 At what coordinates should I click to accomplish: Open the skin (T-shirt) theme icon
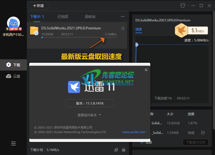[x=182, y=6]
